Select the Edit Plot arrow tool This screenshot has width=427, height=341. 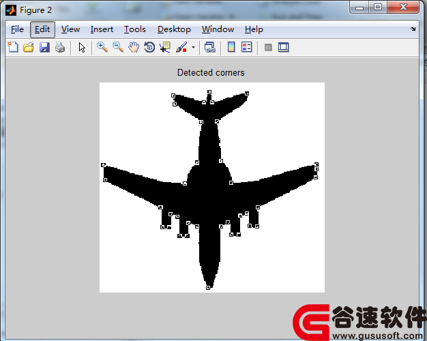pyautogui.click(x=82, y=47)
